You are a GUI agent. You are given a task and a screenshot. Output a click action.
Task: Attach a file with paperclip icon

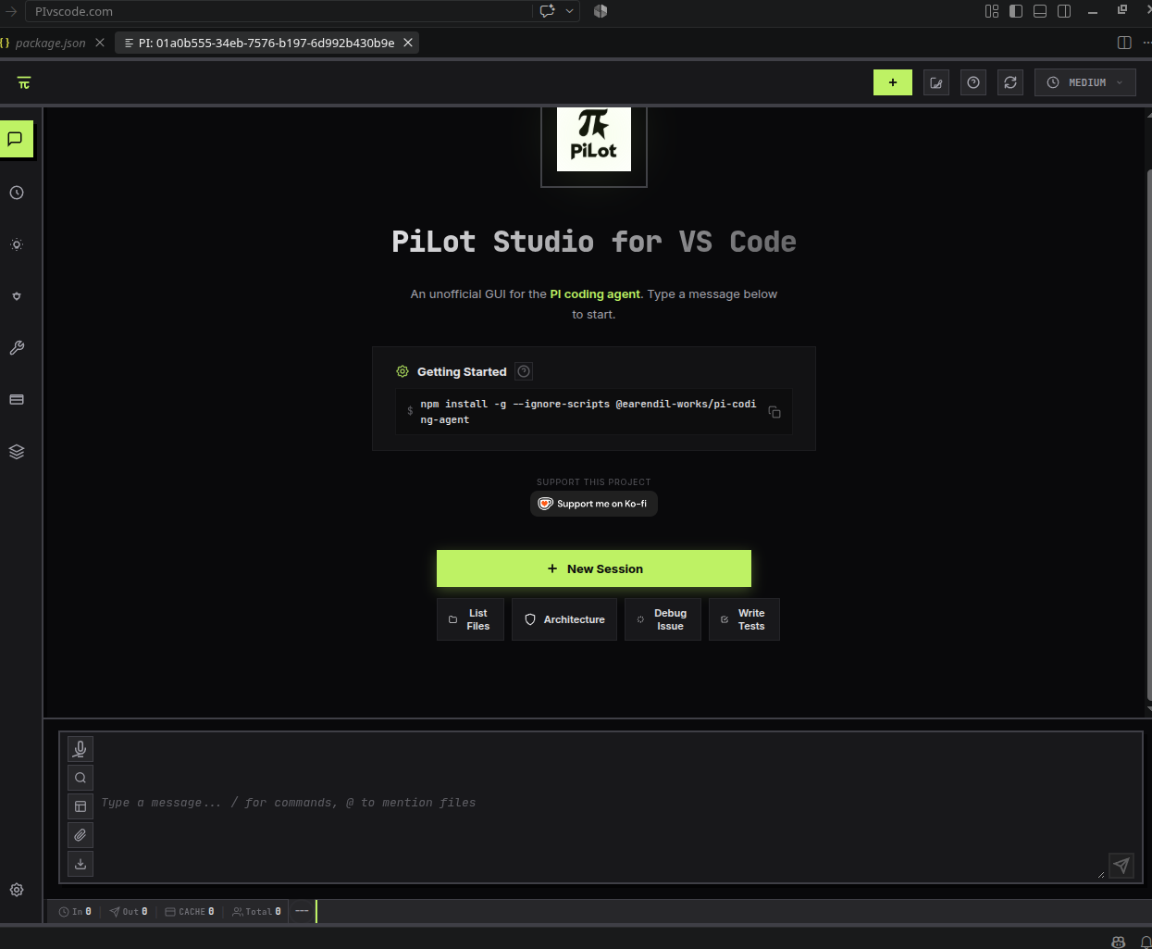pos(81,835)
